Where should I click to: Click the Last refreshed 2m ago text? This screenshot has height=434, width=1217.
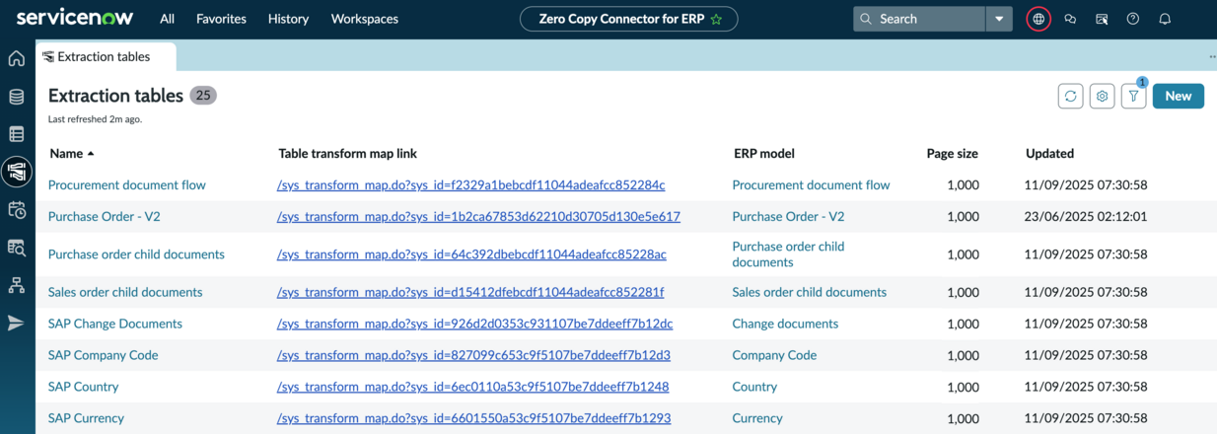(x=95, y=119)
